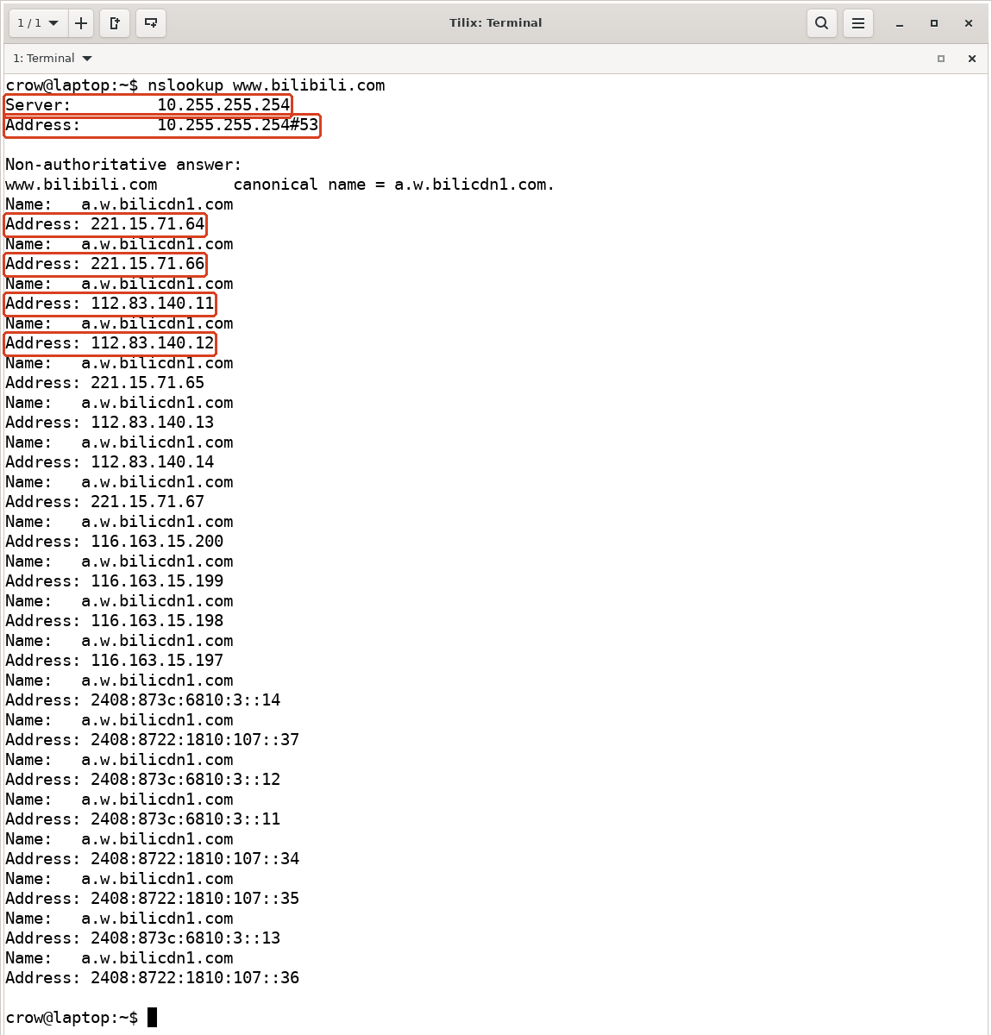Click Address 2408:8722:1810:107::36
Screen dimensions: 992x1035
point(153,978)
